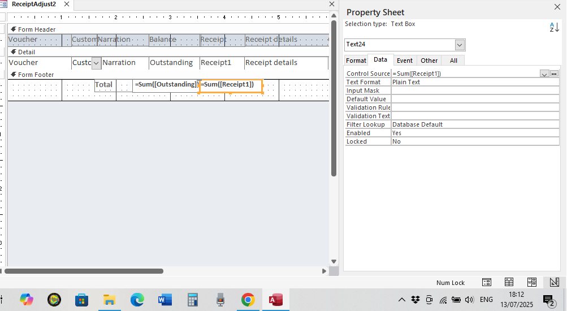Image resolution: width=567 pixels, height=311 pixels.
Task: Switch to Datasheet View from status bar
Action: [509, 282]
